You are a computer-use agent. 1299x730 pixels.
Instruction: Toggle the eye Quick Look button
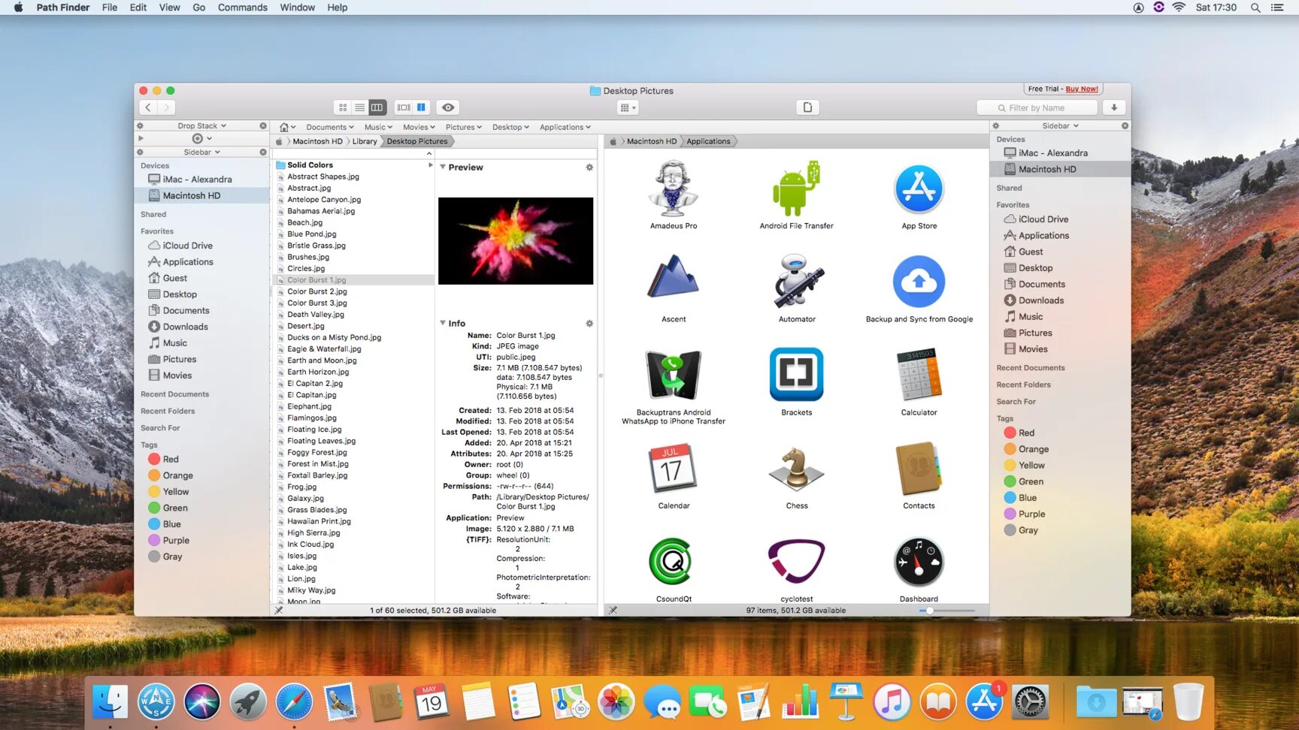[x=448, y=107]
